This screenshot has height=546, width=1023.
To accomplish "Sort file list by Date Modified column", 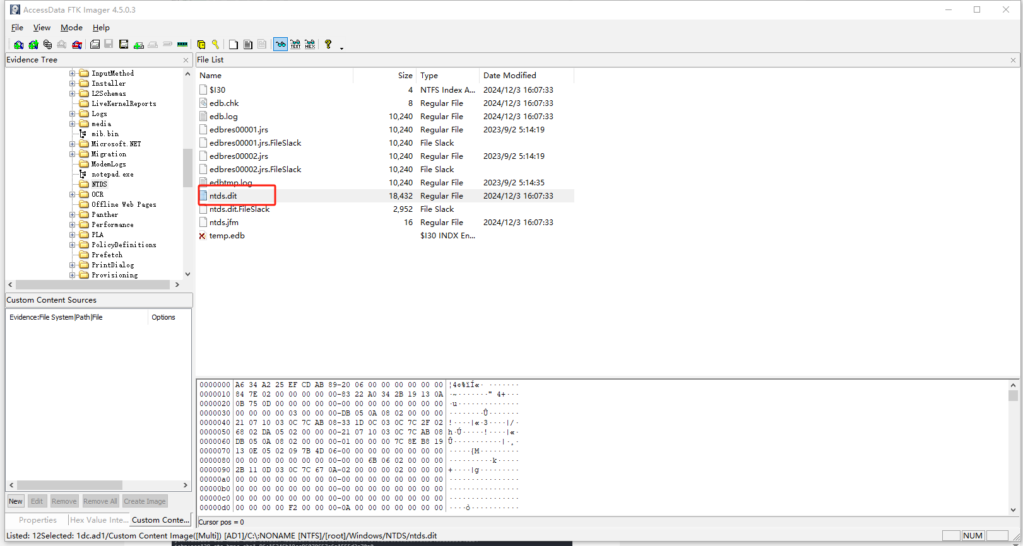I will tap(526, 76).
